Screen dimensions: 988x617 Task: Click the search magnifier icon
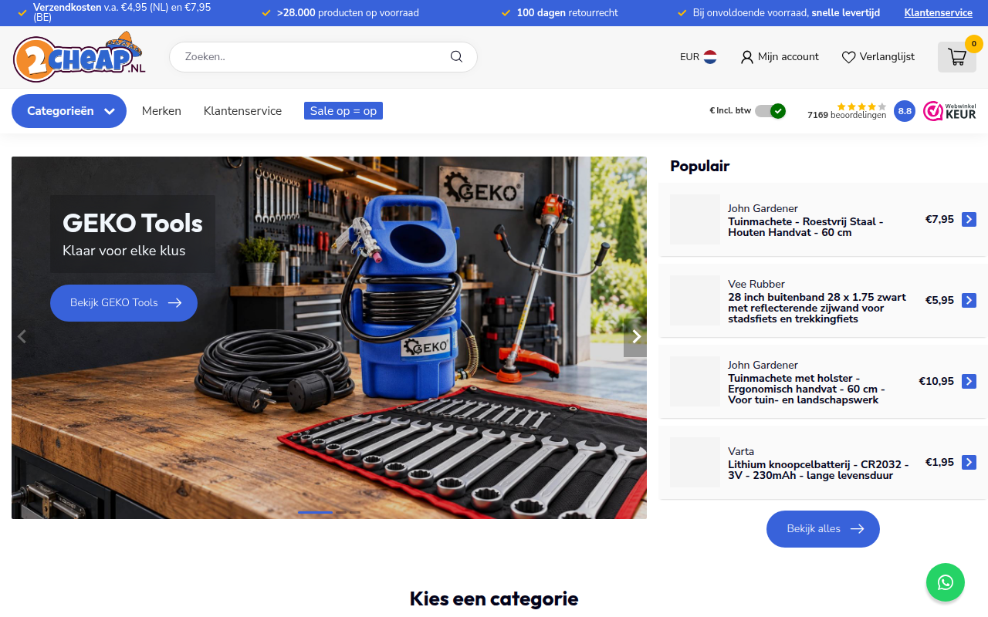click(456, 56)
